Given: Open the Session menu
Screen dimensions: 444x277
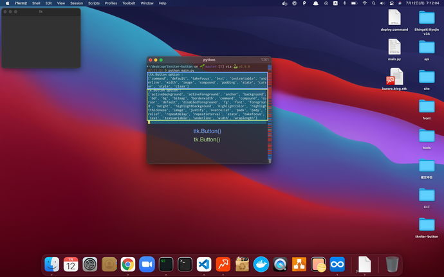Looking at the screenshot, I should 77,3.
